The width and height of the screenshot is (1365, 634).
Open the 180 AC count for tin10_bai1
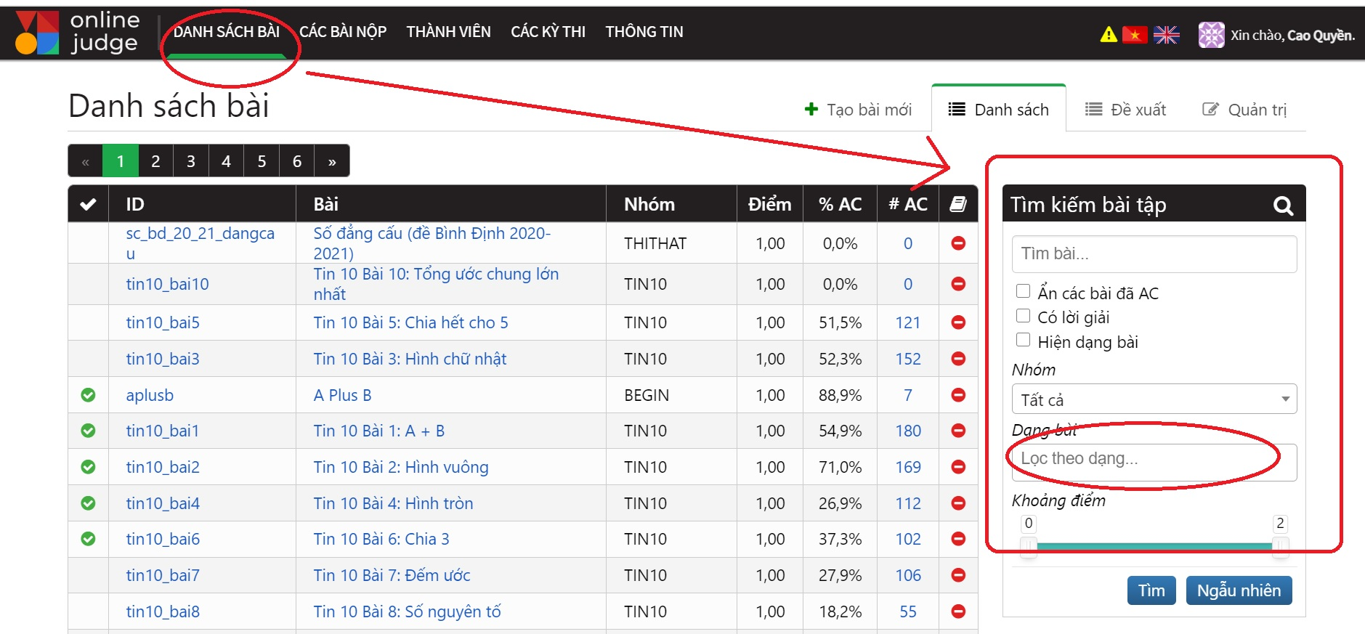coord(908,431)
